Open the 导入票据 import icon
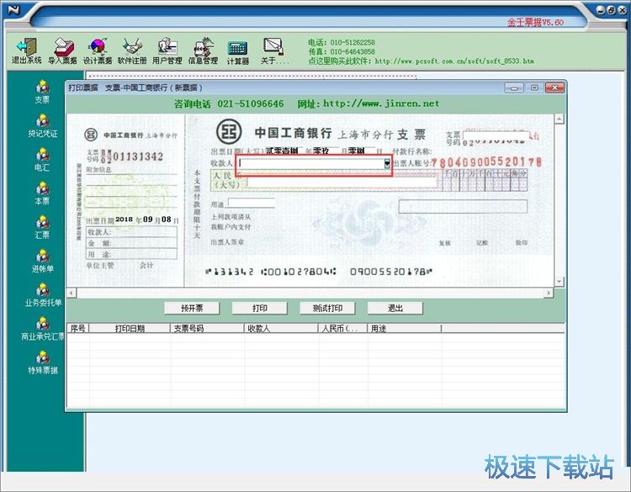 [63, 51]
